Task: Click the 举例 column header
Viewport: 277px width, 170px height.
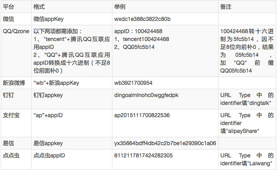Action: pyautogui.click(x=120, y=7)
